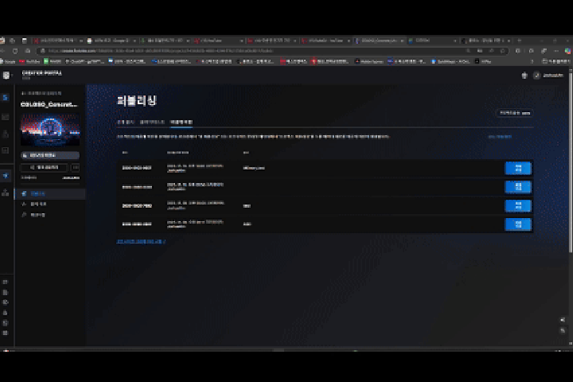Viewport: 573px width, 382px height.
Task: Click the browser profile icon at top left
Action: click(x=2, y=41)
